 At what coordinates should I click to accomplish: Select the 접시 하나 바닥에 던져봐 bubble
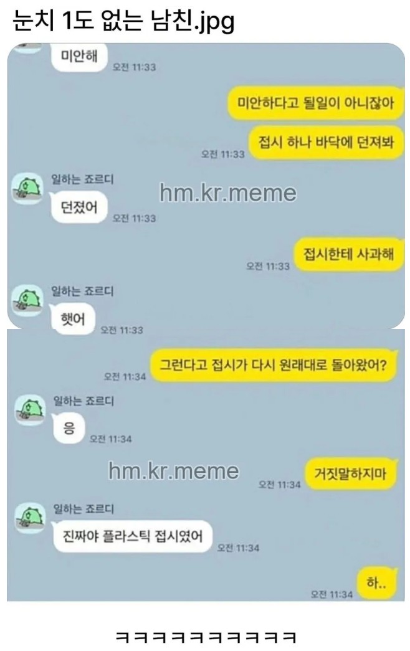(326, 143)
